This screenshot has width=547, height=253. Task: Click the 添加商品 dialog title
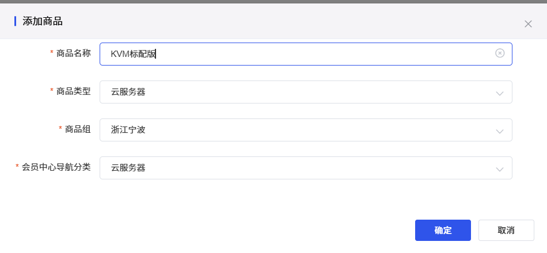click(x=43, y=22)
